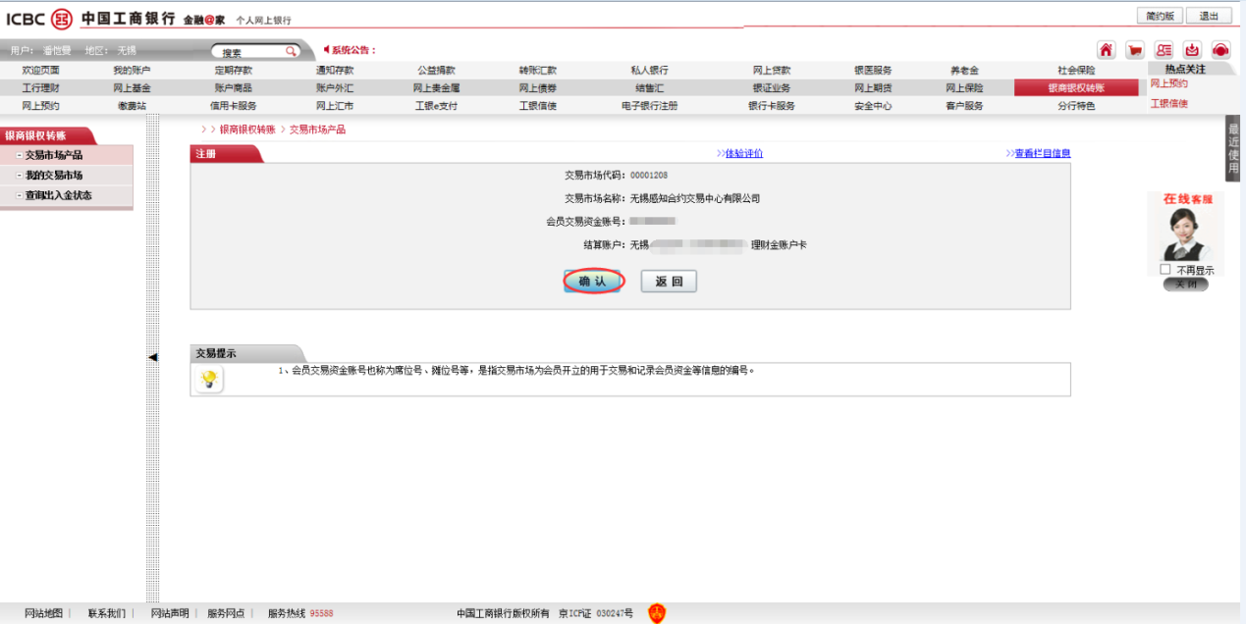Click the system announcement speaker icon
Screen dimensions: 1246x624
[326, 49]
